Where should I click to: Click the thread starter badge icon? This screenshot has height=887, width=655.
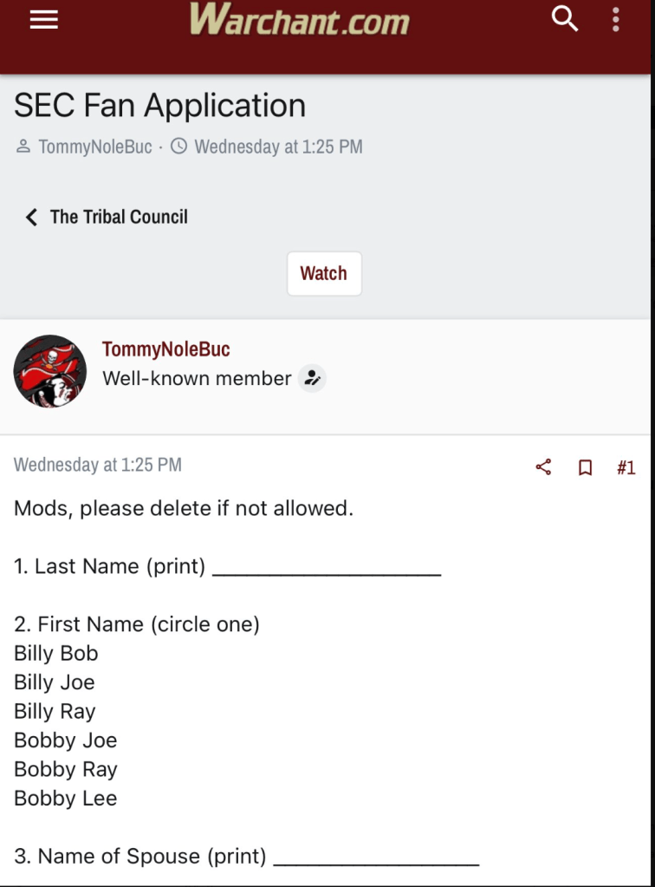(312, 378)
